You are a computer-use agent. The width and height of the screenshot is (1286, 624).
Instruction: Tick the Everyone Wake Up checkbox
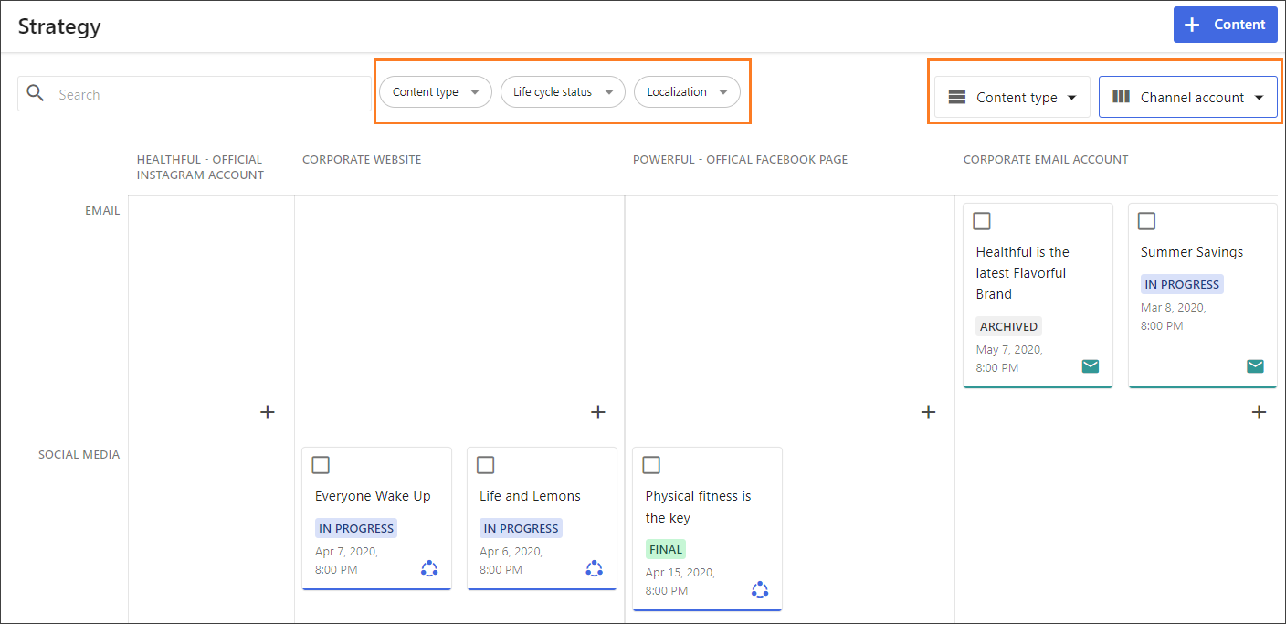(x=321, y=465)
